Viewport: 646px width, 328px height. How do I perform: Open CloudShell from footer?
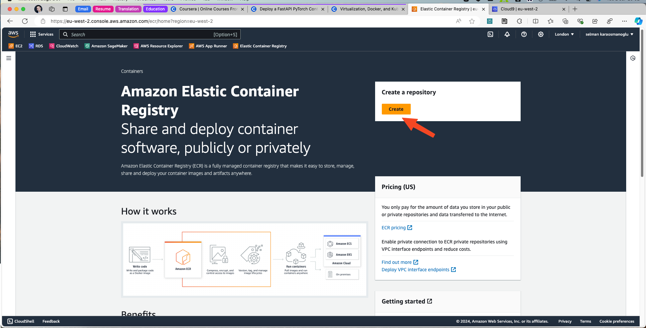coord(21,321)
